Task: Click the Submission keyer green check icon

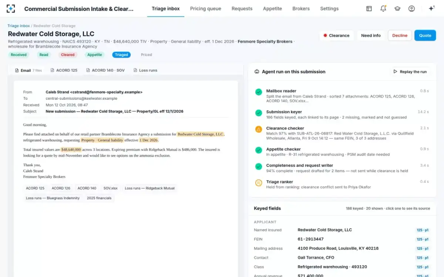Action: [x=259, y=113]
